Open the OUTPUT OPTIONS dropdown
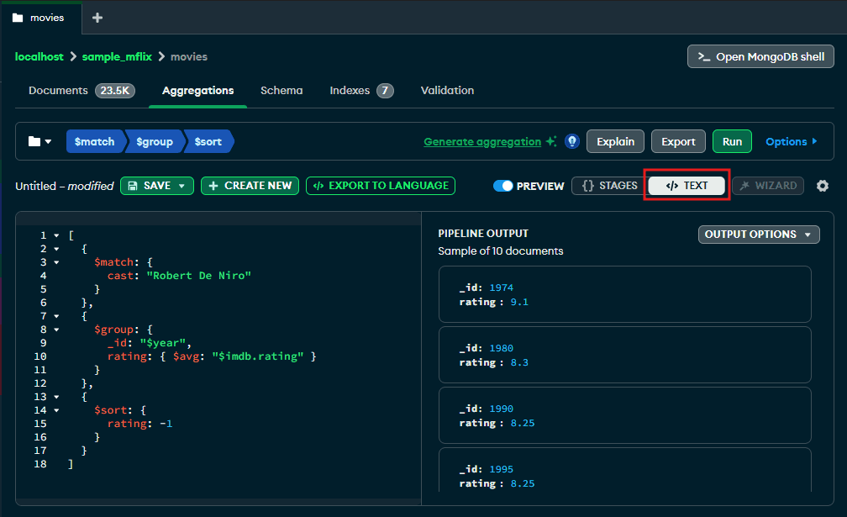 pos(758,234)
